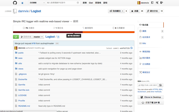
Task: Click Subversion clone method link
Action: coord(142,92)
